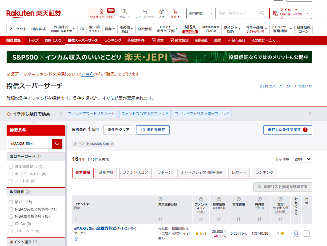Open the security settings lock icon
This screenshot has width=327, height=246.
(101, 11)
